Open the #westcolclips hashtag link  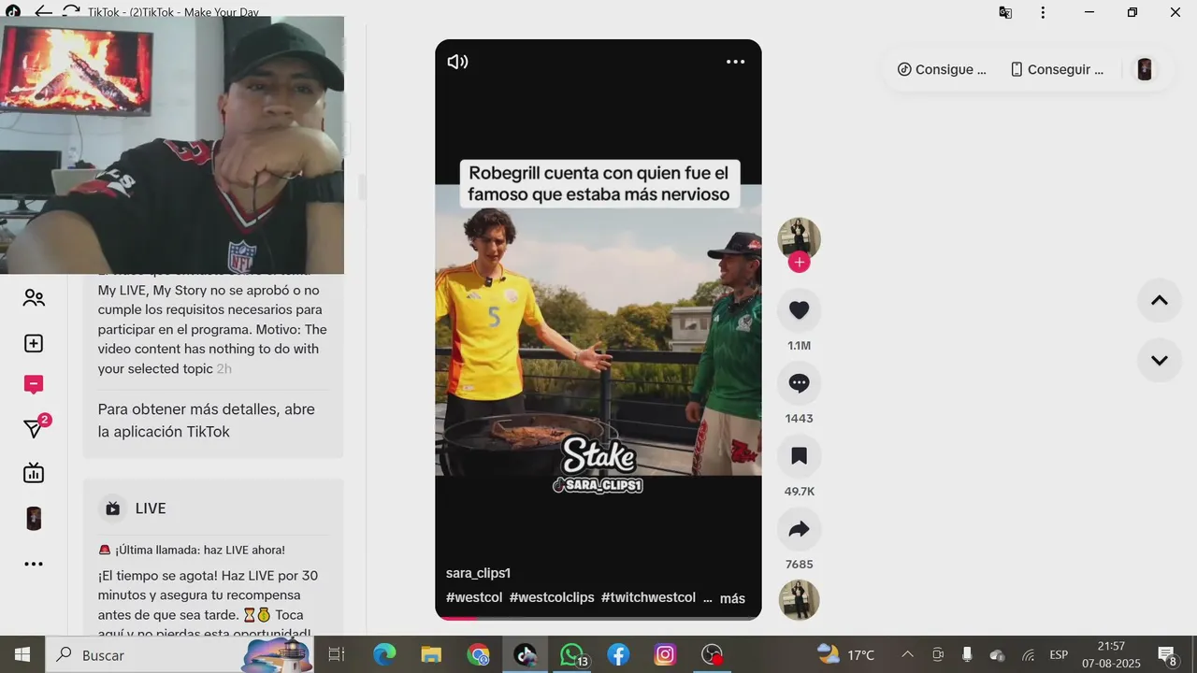click(552, 597)
